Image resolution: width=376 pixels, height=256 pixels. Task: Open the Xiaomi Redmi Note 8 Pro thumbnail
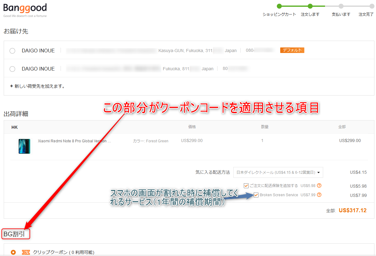24,146
